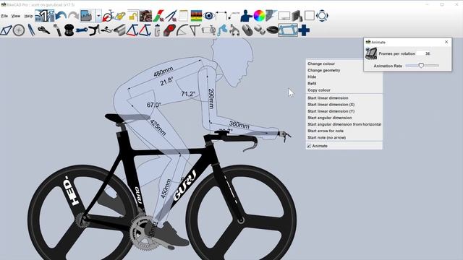Open the Help menu
Image resolution: width=463 pixels, height=260 pixels.
coord(28,16)
